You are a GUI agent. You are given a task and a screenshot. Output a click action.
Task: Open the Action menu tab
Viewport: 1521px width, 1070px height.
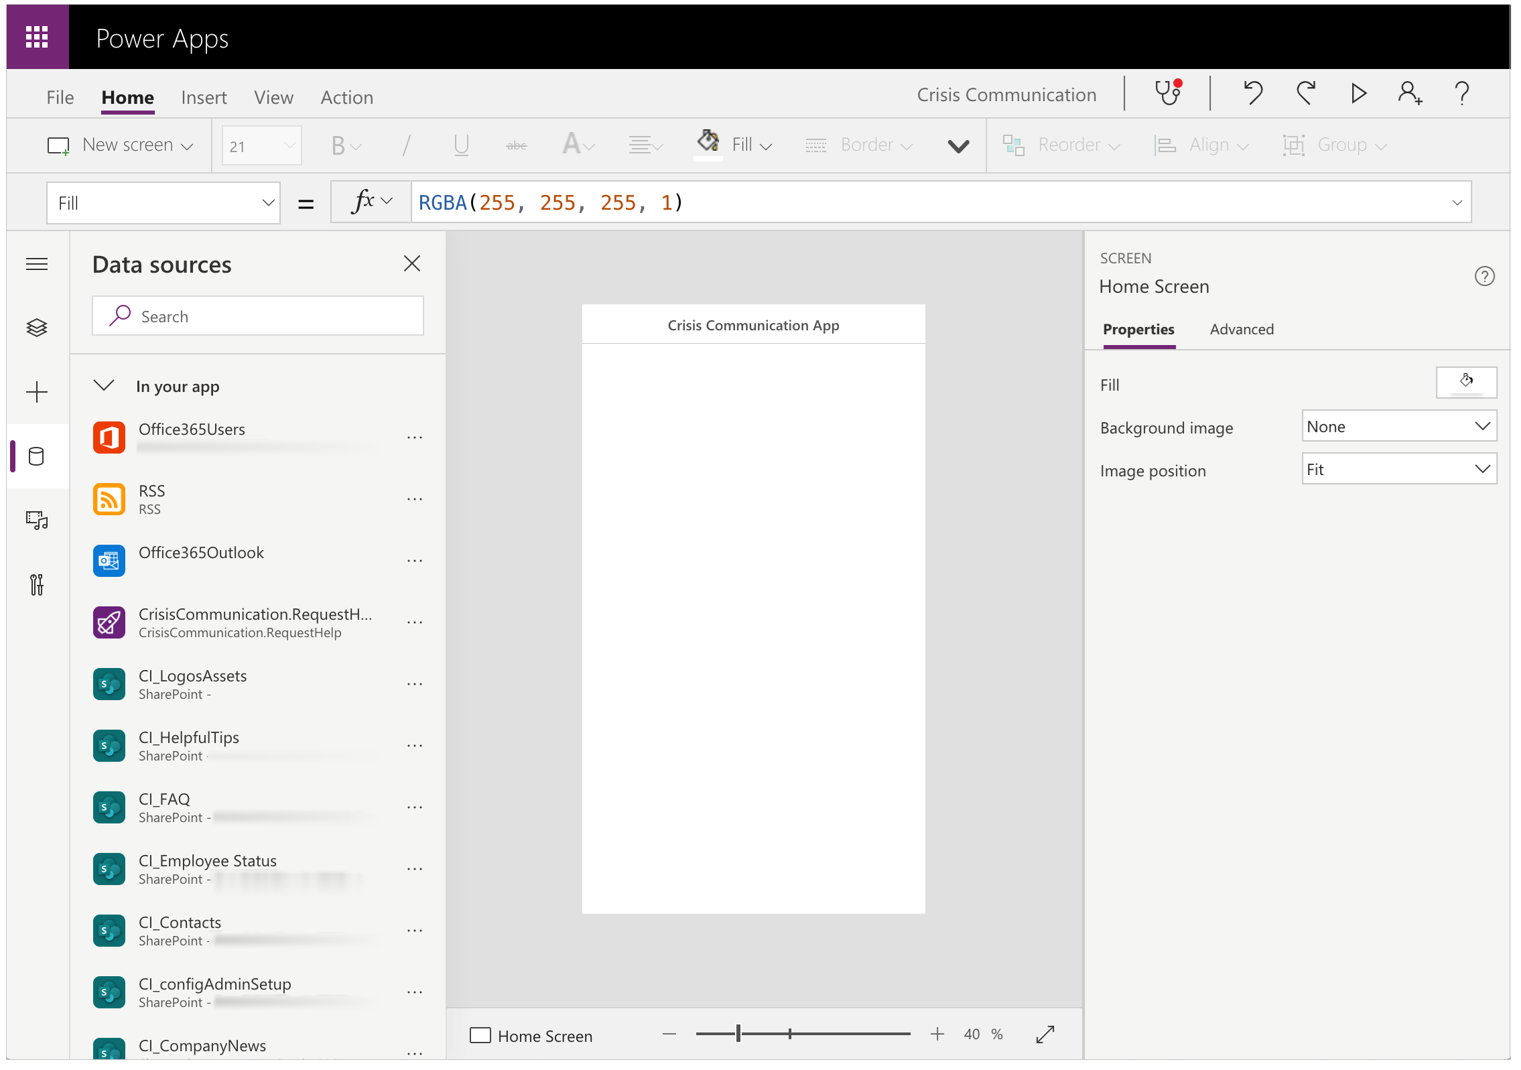[347, 96]
